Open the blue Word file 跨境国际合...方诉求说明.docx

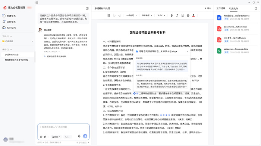[x=219, y=17]
